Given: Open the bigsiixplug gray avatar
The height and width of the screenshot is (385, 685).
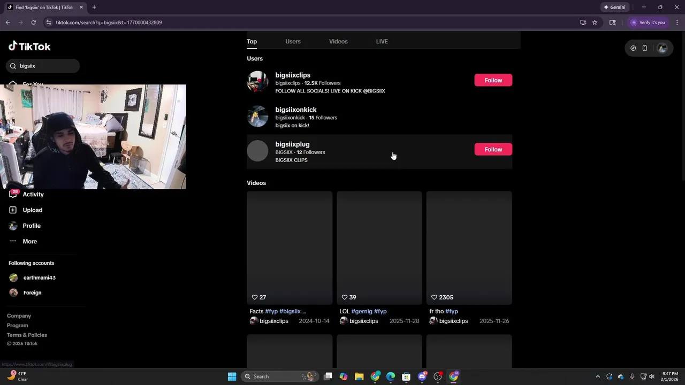Looking at the screenshot, I should (x=257, y=151).
